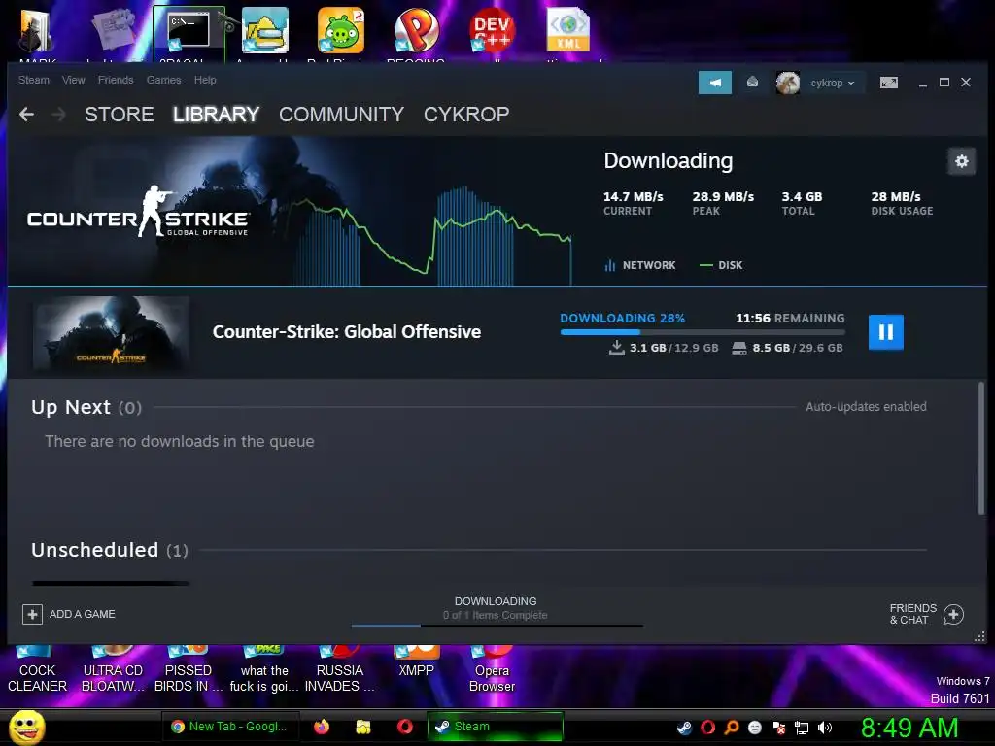Viewport: 995px width, 746px height.
Task: Open file explorer folder taskbar icon
Action: click(363, 727)
